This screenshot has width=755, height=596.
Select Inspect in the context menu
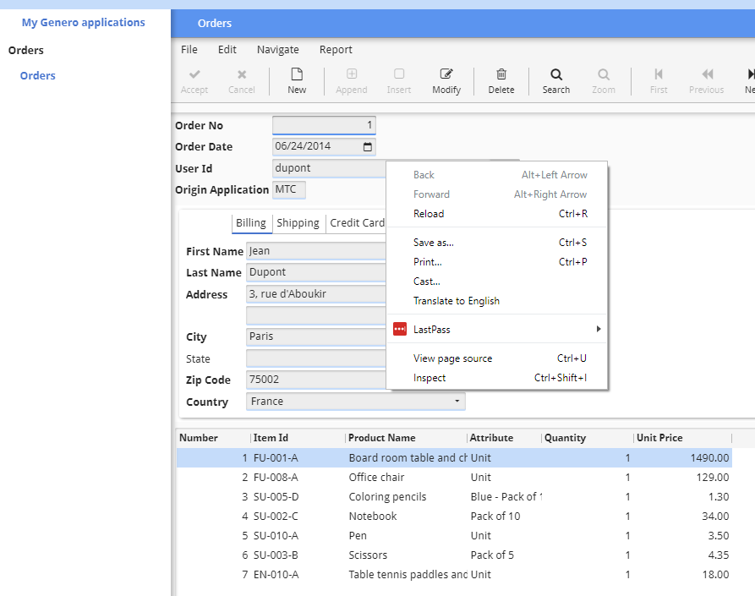pos(429,378)
